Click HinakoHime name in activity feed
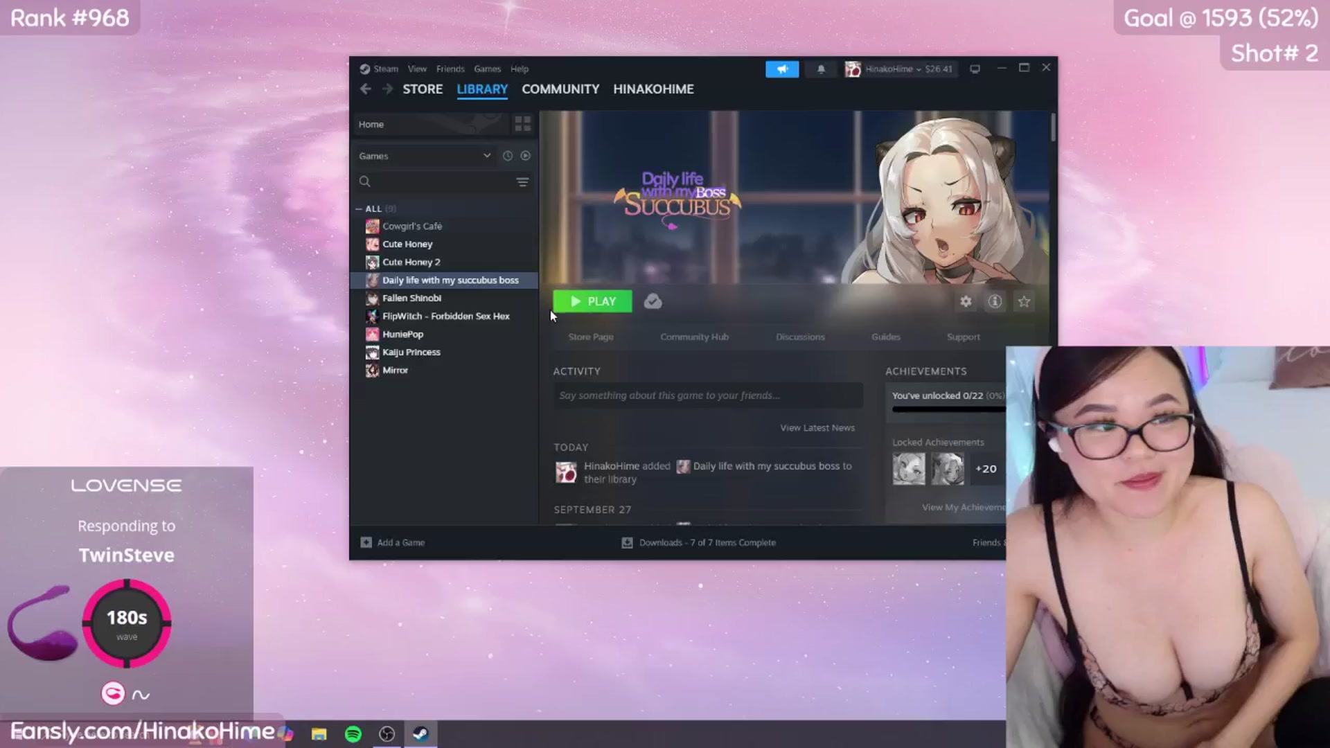This screenshot has height=748, width=1330. click(612, 466)
